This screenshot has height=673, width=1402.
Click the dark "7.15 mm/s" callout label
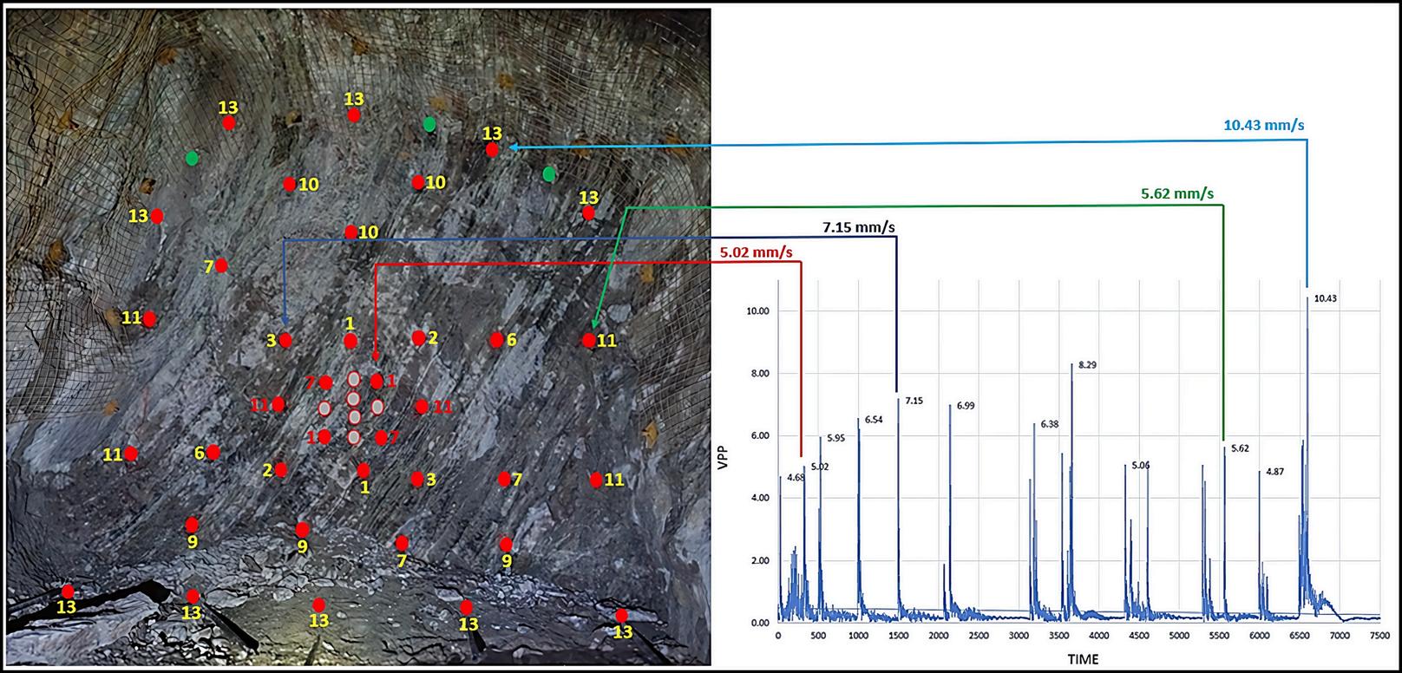859,227
